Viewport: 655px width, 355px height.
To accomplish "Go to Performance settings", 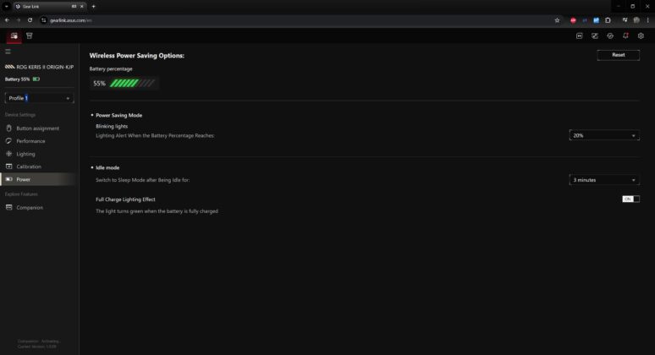I will click(30, 141).
